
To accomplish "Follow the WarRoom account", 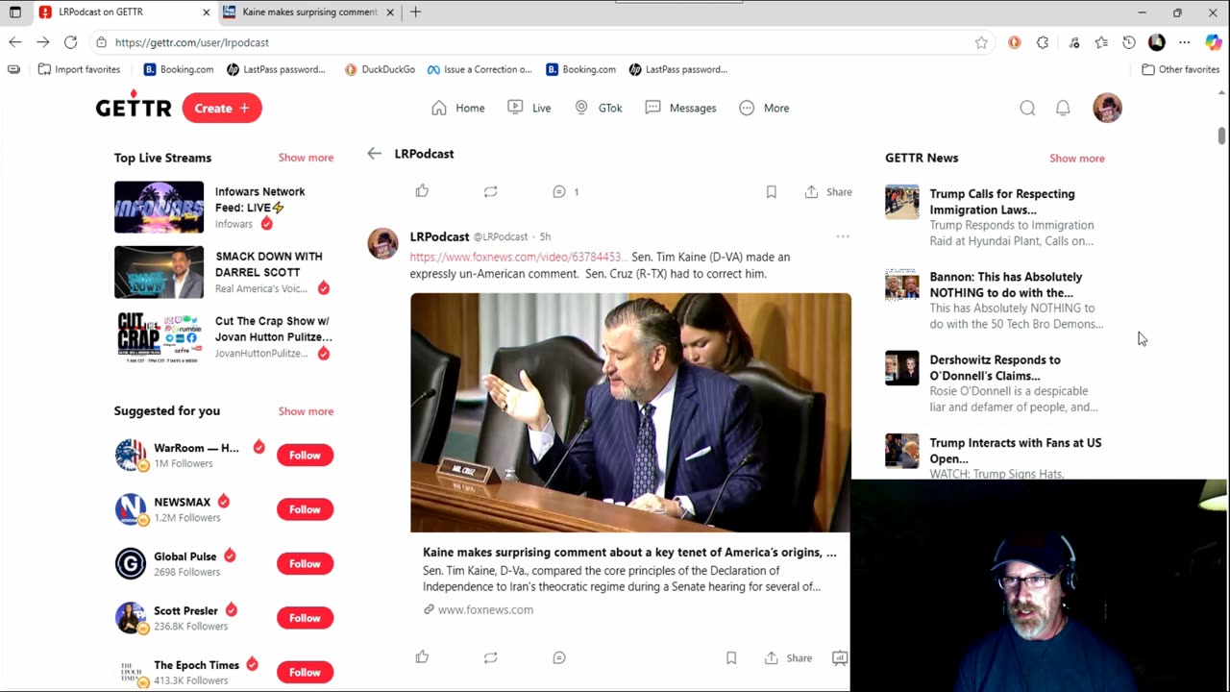I will coord(305,456).
